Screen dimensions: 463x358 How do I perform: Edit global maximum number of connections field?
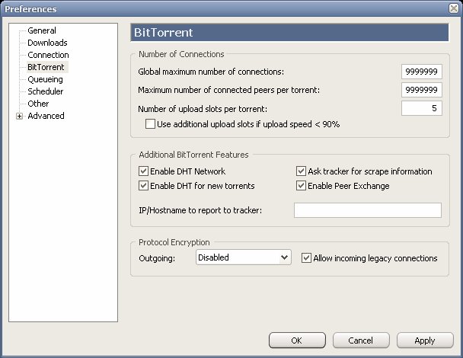[x=421, y=72]
